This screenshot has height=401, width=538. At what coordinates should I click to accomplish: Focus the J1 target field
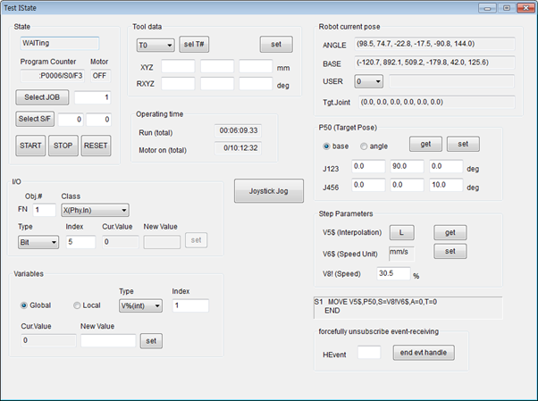click(x=368, y=166)
